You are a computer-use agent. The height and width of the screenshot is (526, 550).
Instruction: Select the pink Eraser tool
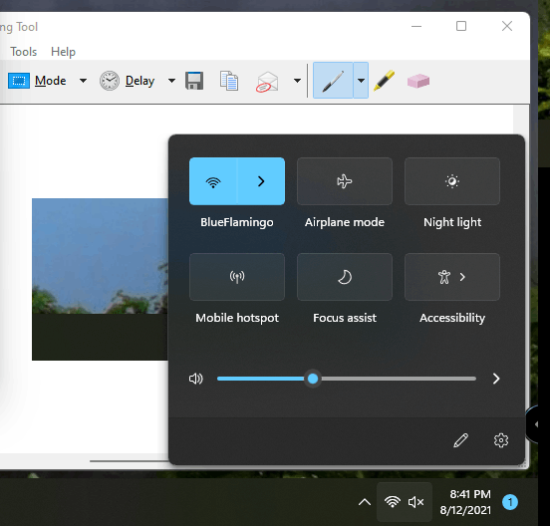pyautogui.click(x=418, y=81)
